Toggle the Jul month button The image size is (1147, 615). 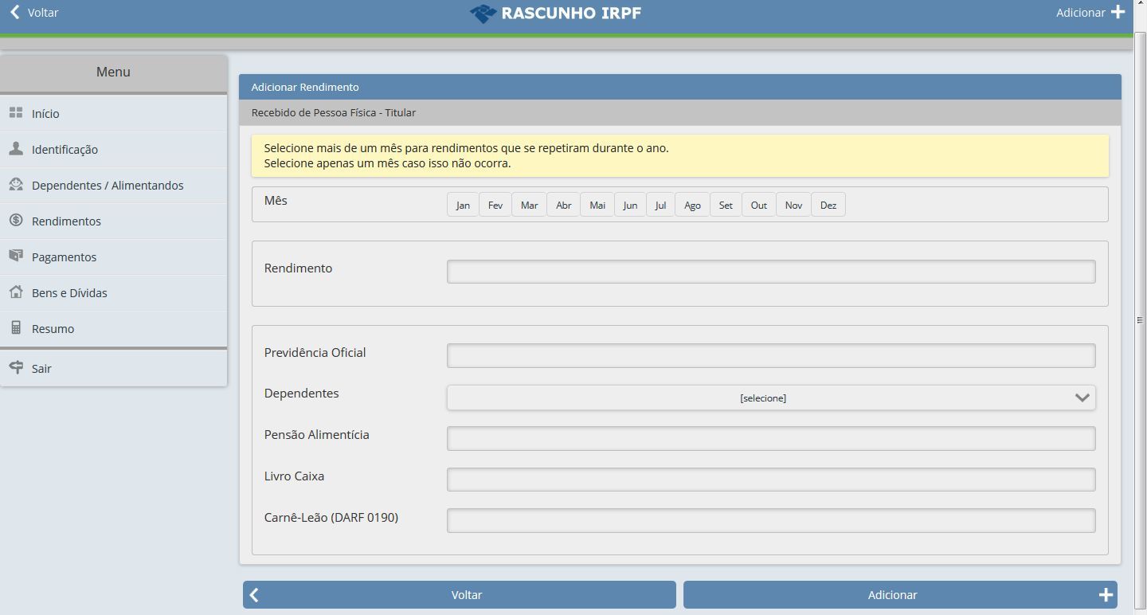(x=660, y=205)
